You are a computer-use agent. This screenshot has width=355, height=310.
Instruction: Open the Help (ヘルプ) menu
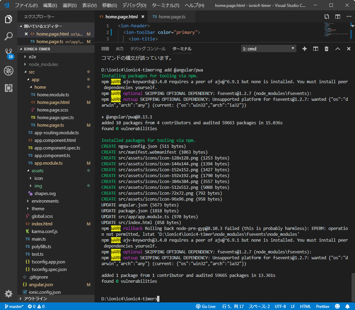click(x=194, y=5)
